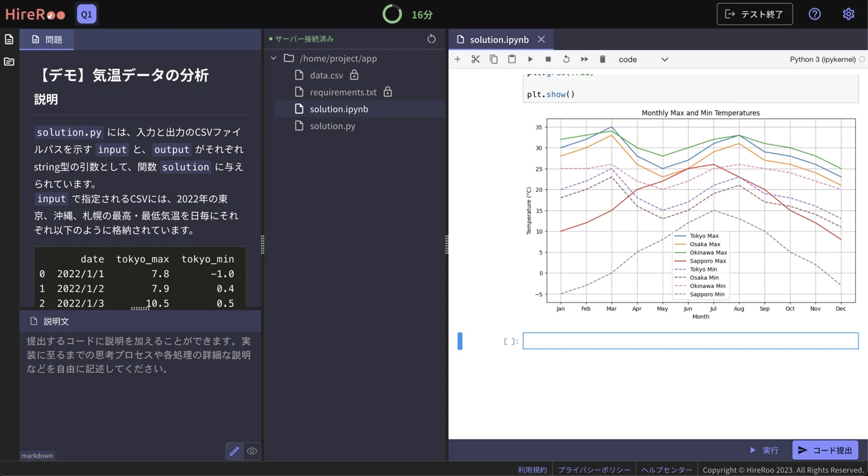Restart and run all cells icon
This screenshot has width=868, height=476.
584,59
